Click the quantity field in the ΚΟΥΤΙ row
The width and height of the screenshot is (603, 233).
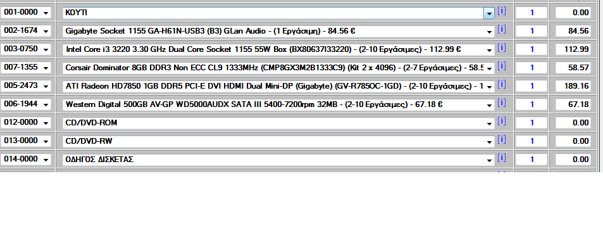click(x=531, y=13)
